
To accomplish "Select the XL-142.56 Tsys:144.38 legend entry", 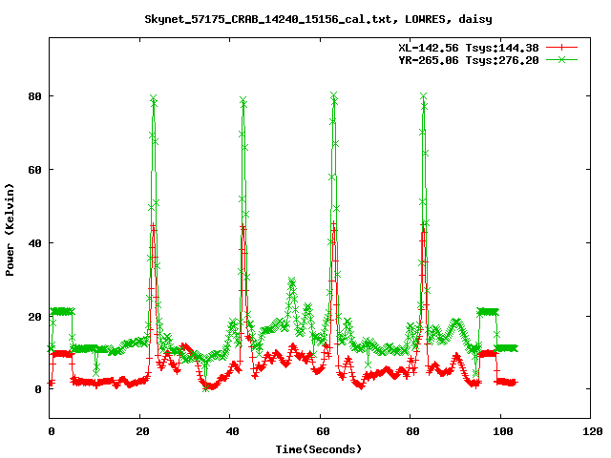I will tap(469, 48).
